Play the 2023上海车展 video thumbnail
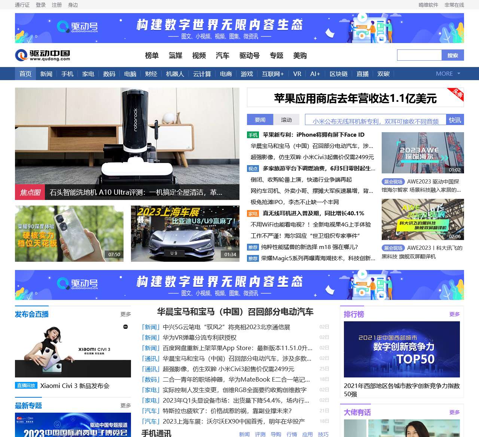Screen dimensions: 479x437 (185, 234)
